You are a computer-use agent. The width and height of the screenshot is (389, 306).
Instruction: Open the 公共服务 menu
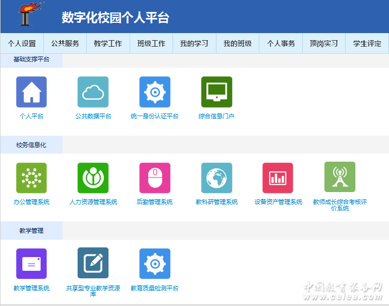(65, 43)
